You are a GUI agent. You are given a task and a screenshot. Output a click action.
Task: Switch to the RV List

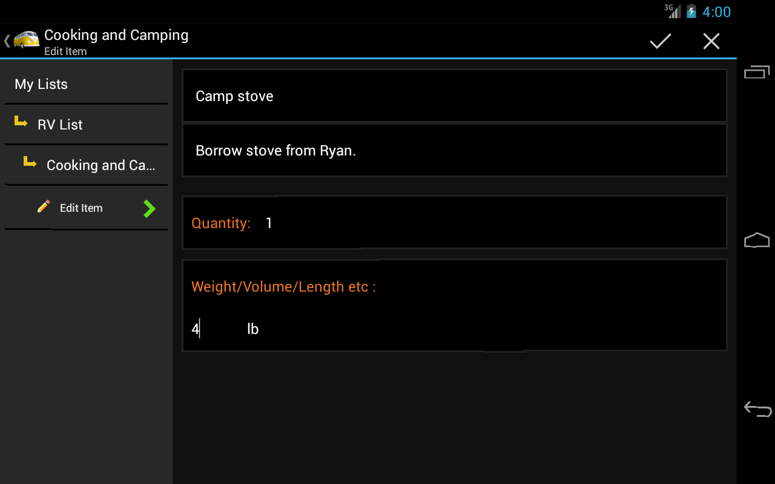pyautogui.click(x=60, y=124)
